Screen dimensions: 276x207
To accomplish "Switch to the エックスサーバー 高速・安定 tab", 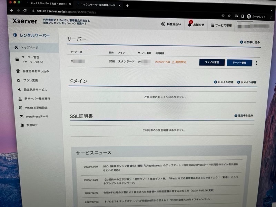I will coord(48,3).
